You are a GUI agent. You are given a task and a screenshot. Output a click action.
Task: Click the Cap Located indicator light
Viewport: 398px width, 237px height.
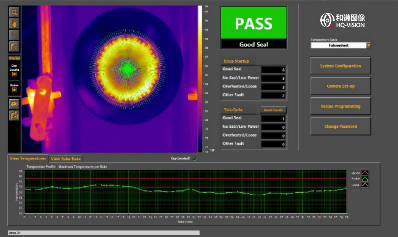coord(194,158)
